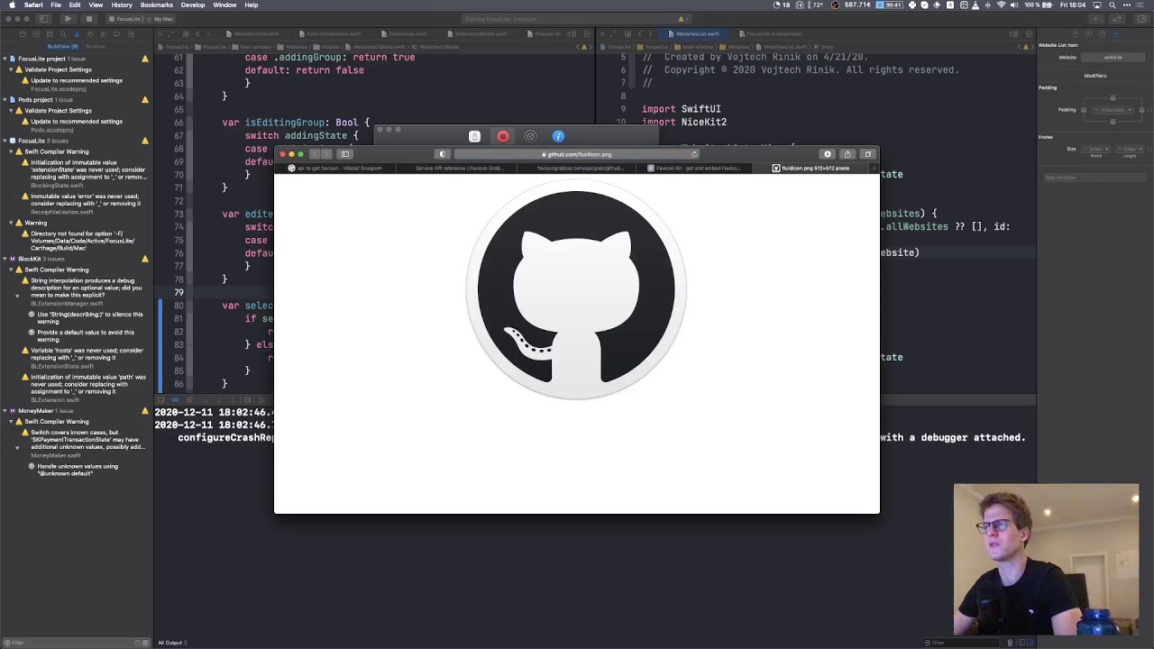Collapse BlockKit 3 issues group
This screenshot has width=1154, height=649.
tap(5, 259)
